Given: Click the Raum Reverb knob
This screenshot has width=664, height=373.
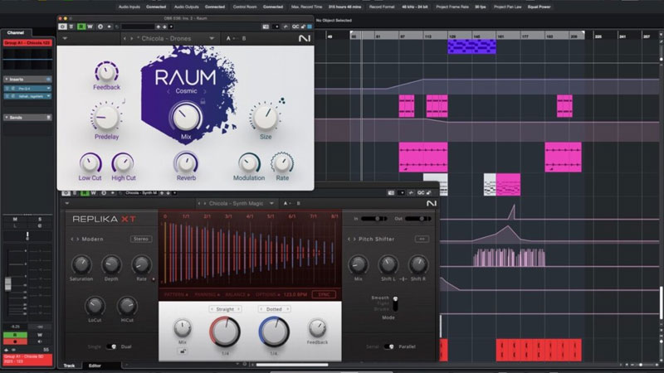Looking at the screenshot, I should point(185,162).
